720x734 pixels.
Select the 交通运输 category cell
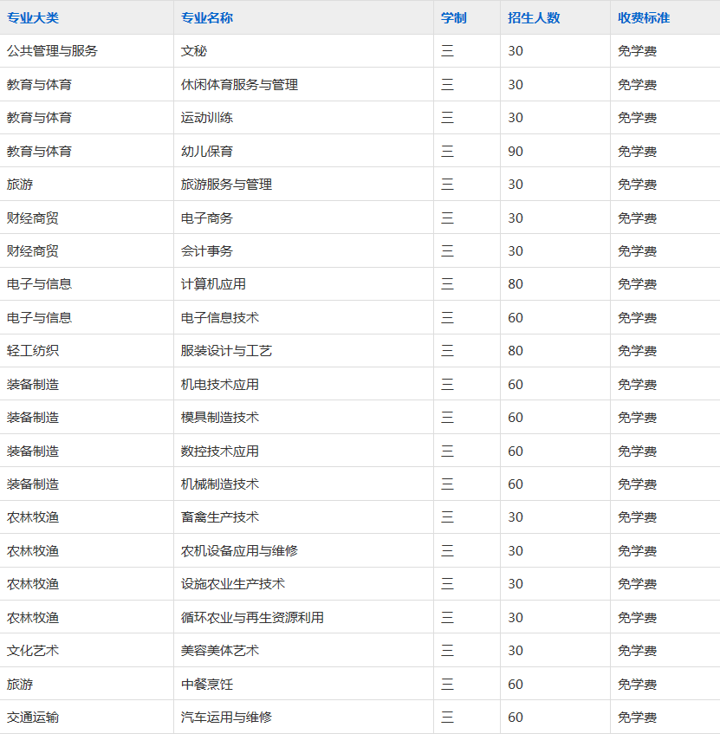click(x=33, y=718)
